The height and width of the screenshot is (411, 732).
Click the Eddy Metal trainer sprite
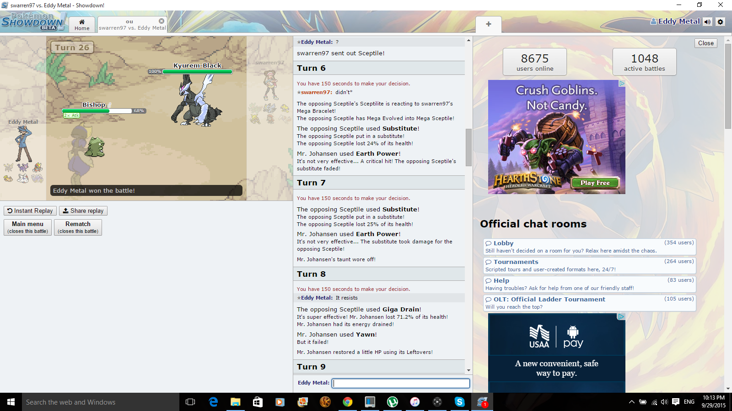[24, 144]
